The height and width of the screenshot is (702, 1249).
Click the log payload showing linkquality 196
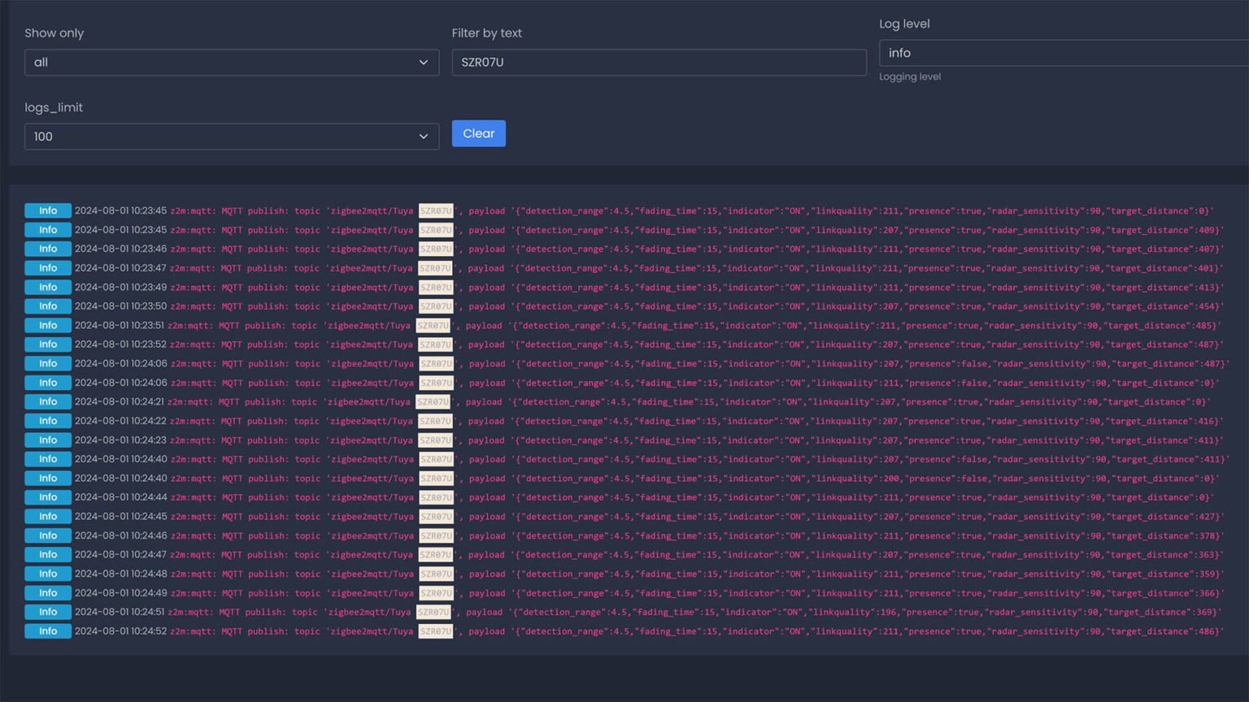point(864,613)
